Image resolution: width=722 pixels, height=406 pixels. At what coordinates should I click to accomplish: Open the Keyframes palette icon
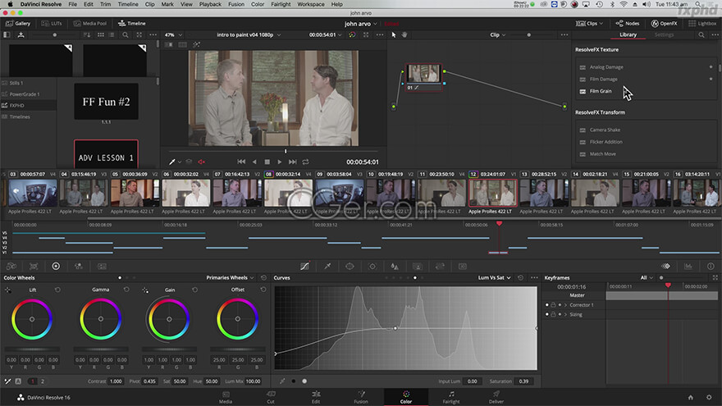tap(666, 266)
